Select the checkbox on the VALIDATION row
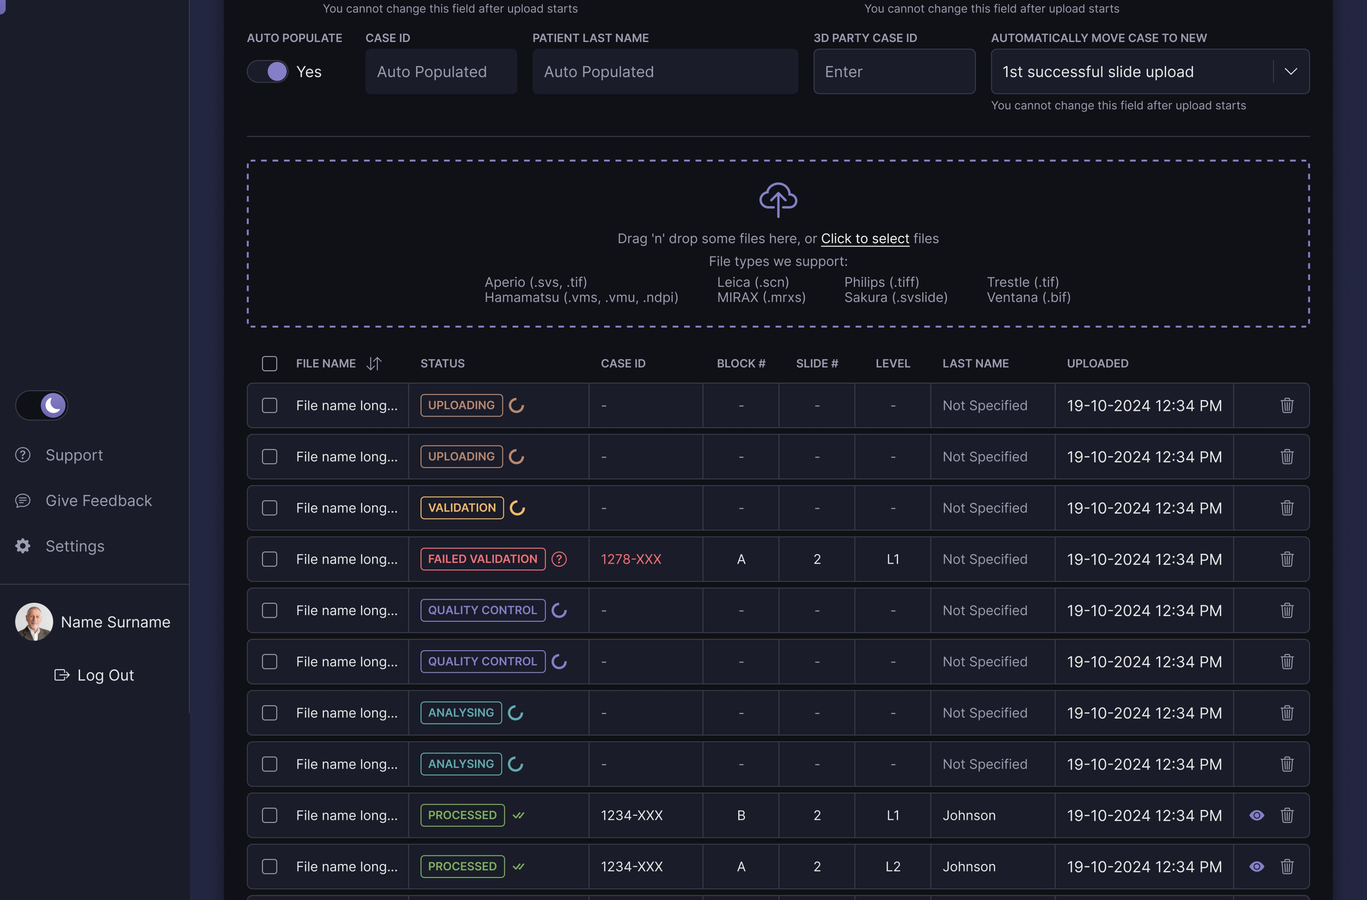This screenshot has width=1367, height=900. [x=269, y=507]
